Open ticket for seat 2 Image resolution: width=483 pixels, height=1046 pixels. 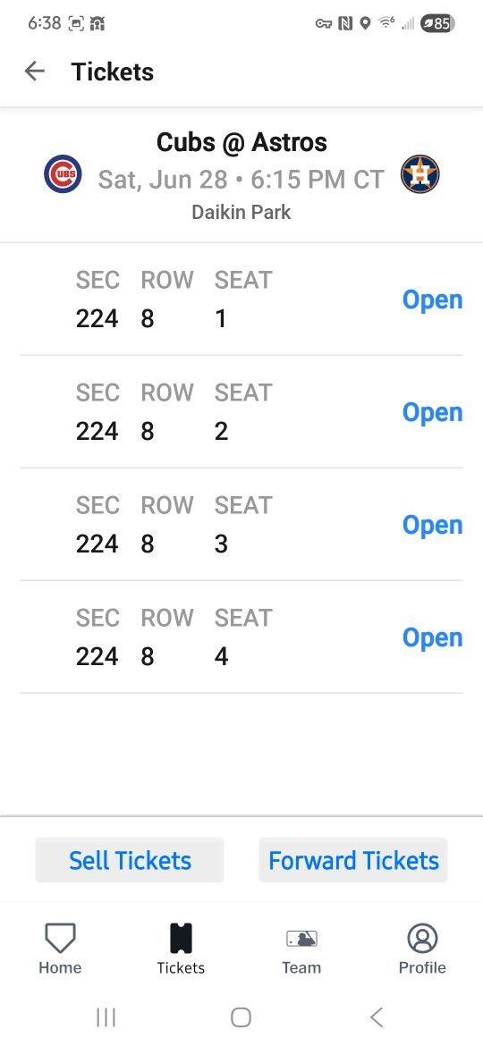[432, 413]
